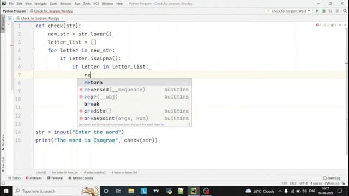This screenshot has width=349, height=196.
Task: Open the Window menu
Action: pyautogui.click(x=107, y=4)
